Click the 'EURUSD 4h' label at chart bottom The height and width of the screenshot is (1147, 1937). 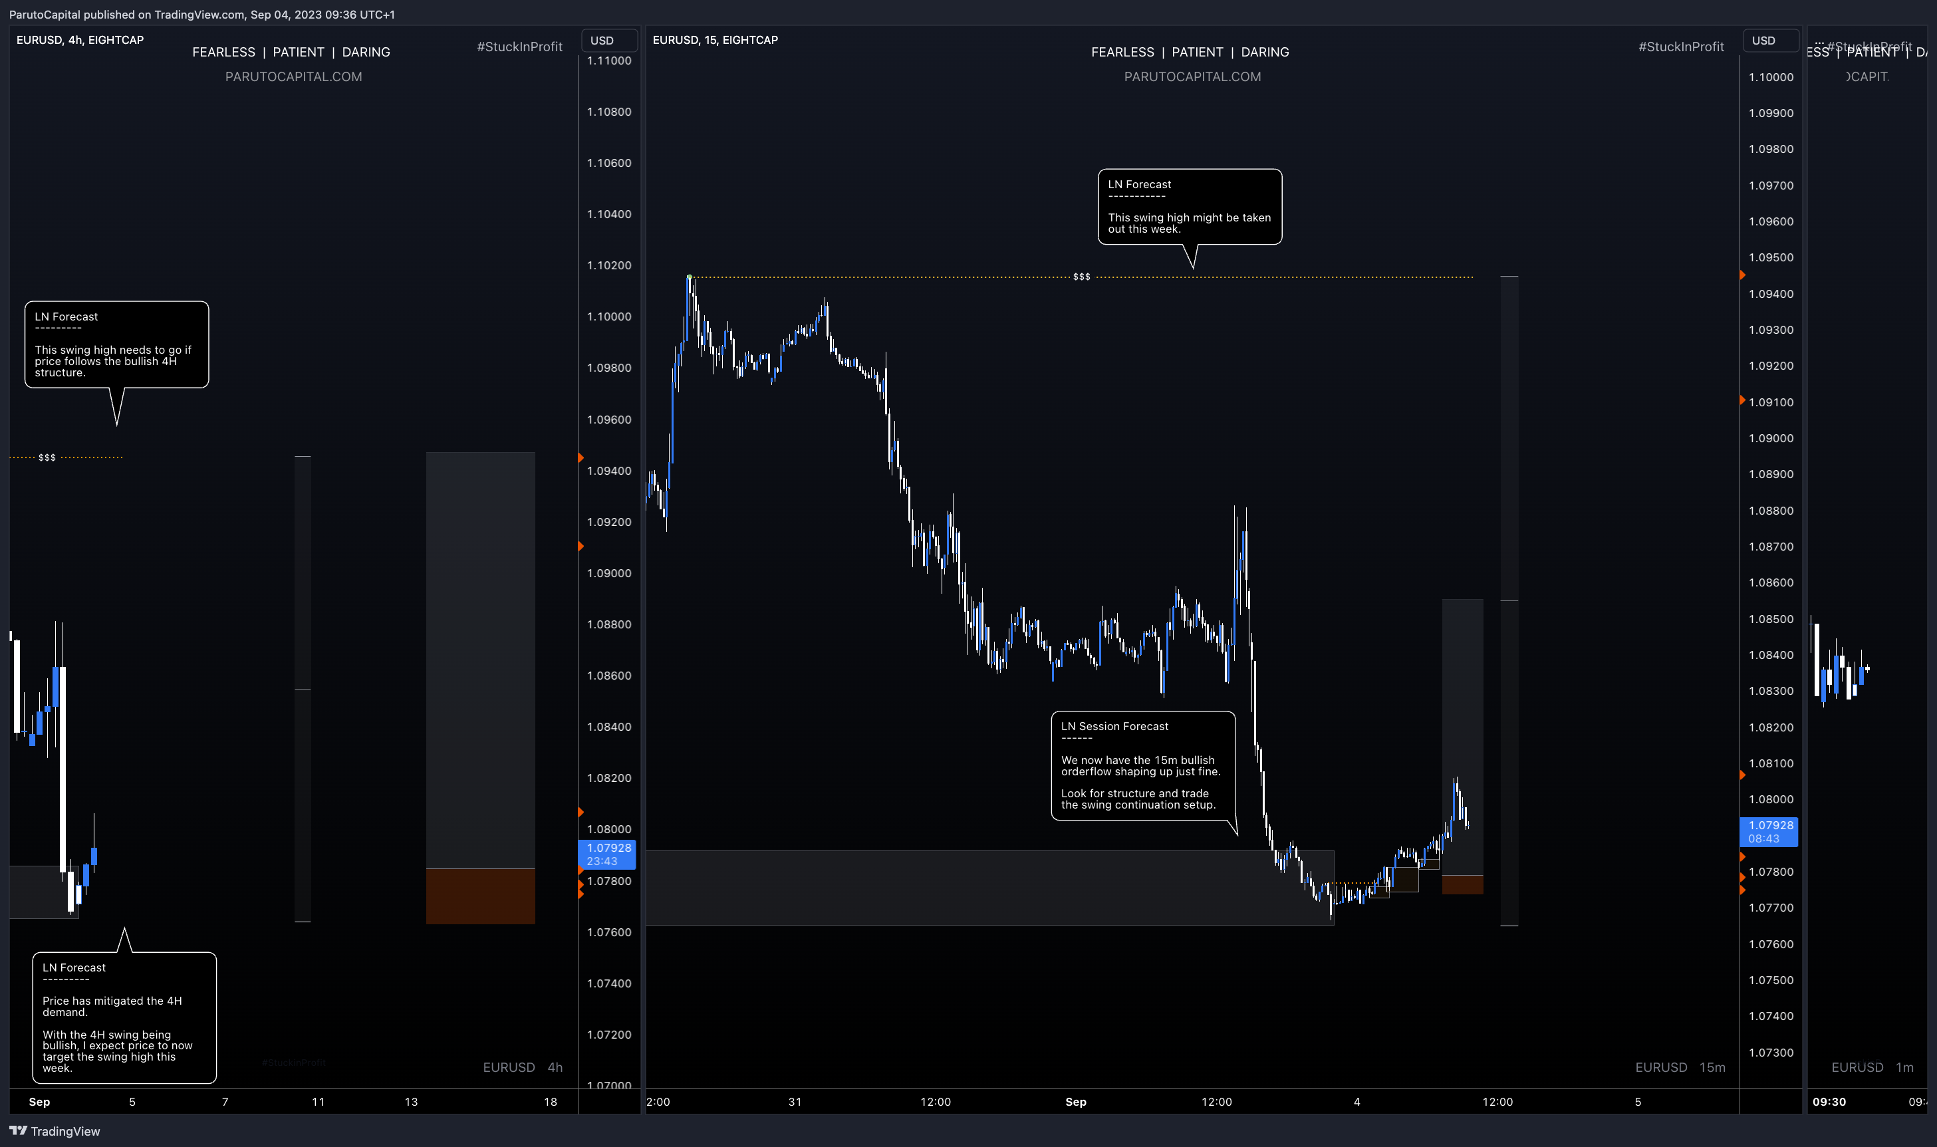click(523, 1067)
